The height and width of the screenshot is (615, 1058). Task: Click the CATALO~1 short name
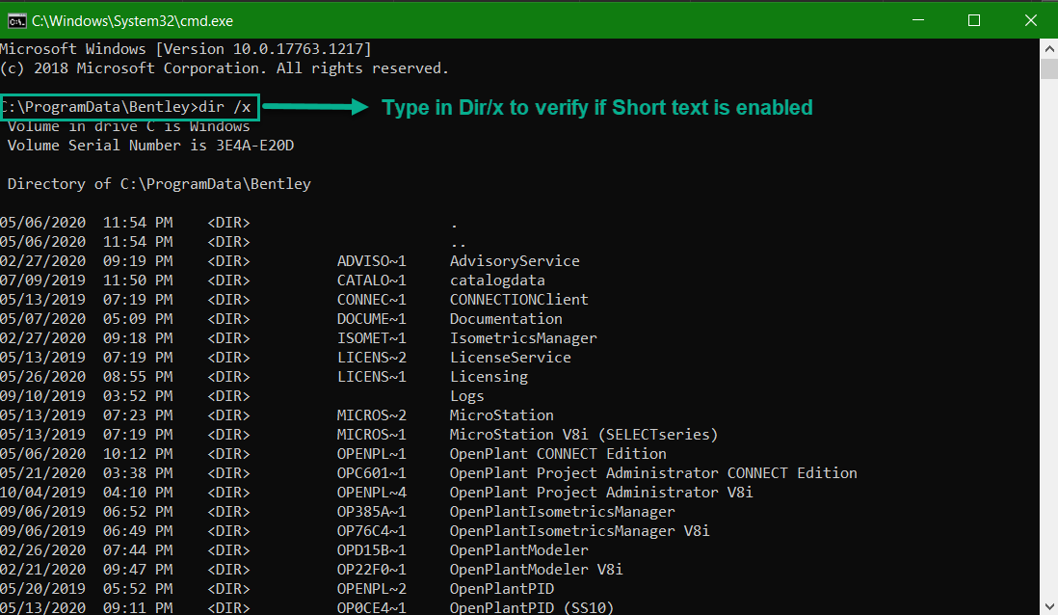(x=372, y=281)
